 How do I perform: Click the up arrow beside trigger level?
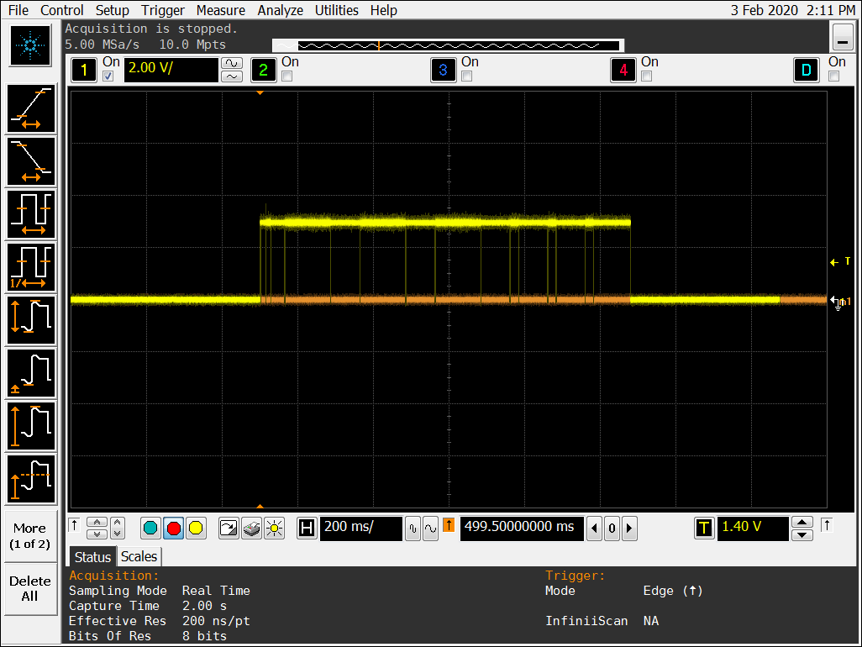(x=826, y=525)
